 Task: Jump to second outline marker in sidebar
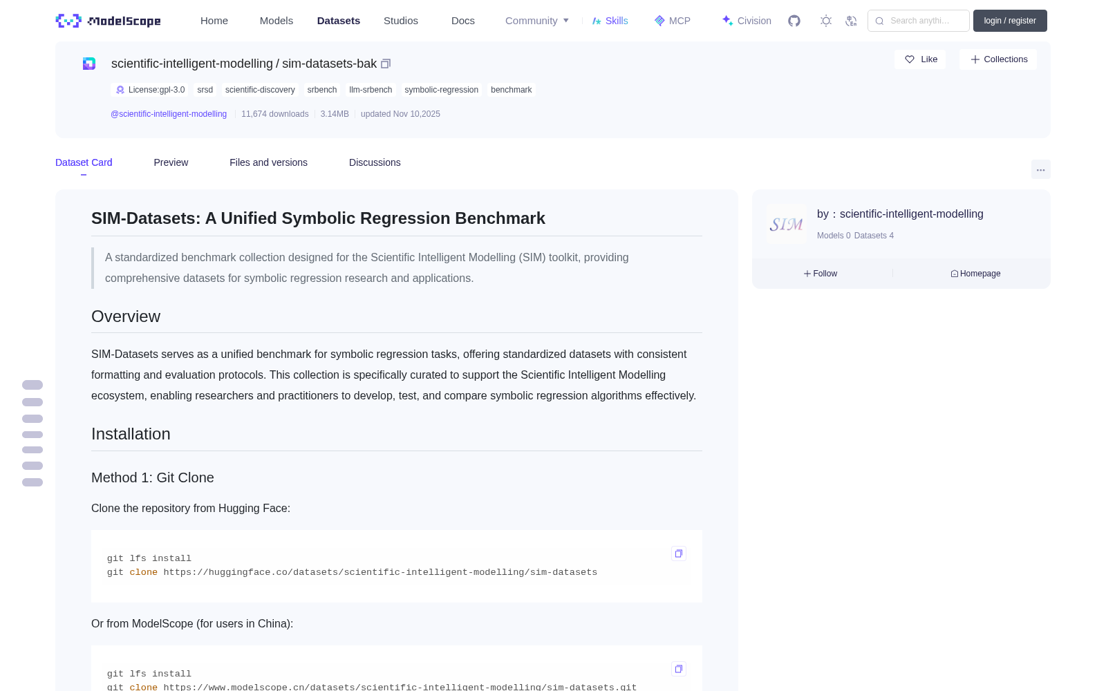(x=32, y=402)
